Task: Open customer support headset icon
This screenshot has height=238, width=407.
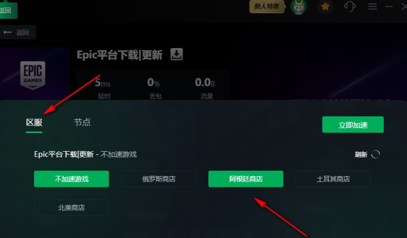Action: [x=350, y=6]
